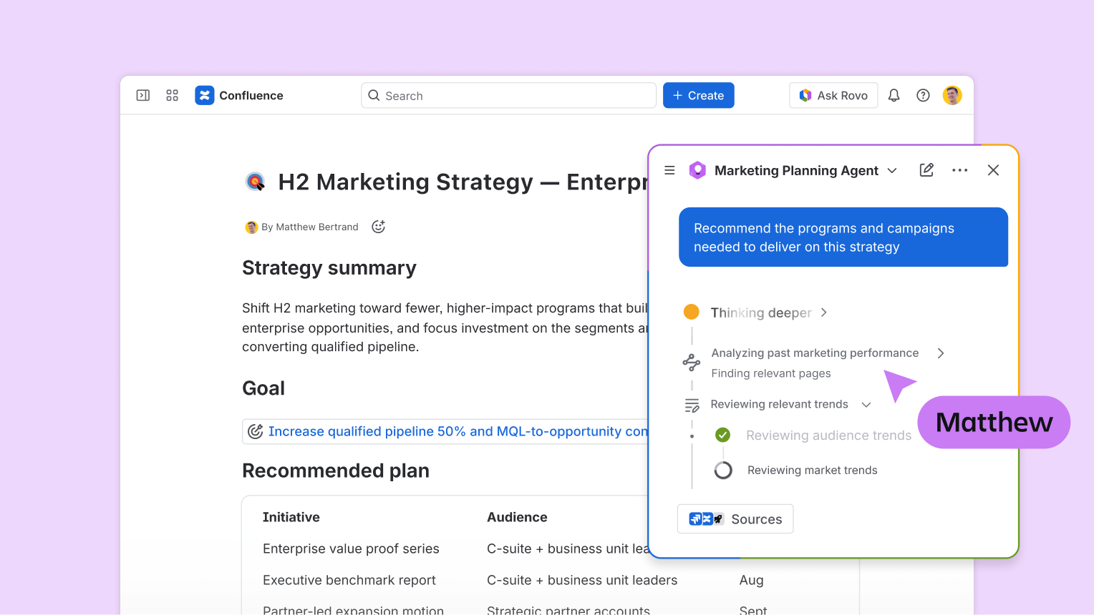Screen dimensions: 1094x615
Task: Click the blue Create button
Action: pyautogui.click(x=699, y=95)
